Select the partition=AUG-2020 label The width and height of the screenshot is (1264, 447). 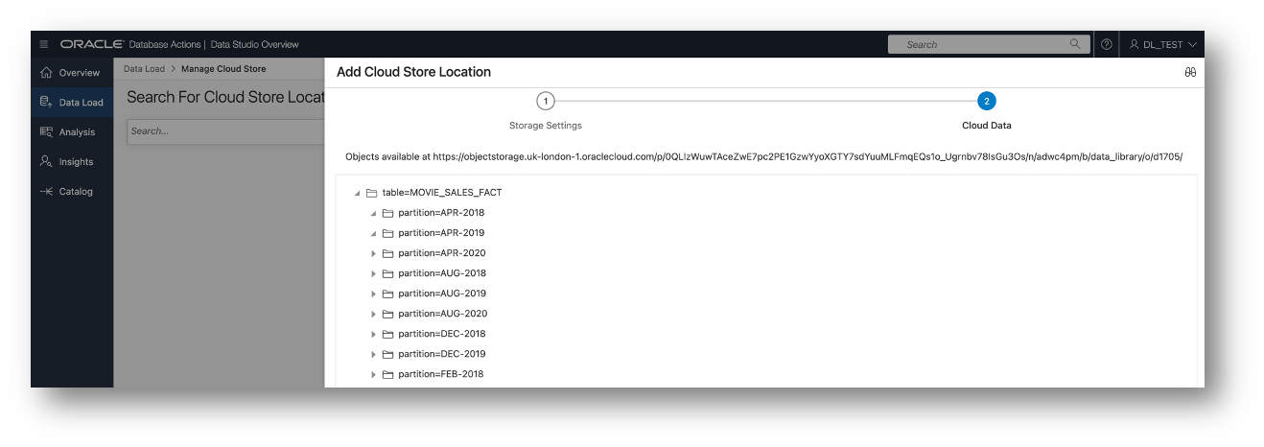tap(442, 314)
